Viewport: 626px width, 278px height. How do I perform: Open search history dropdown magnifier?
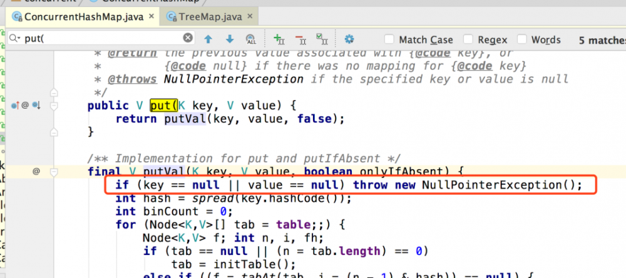click(x=14, y=38)
